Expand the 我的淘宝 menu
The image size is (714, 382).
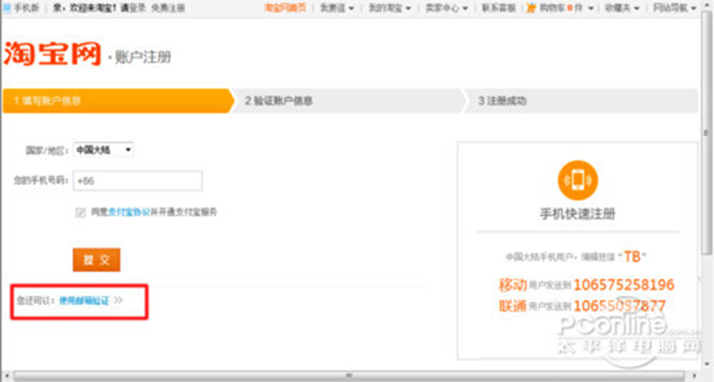(x=389, y=9)
